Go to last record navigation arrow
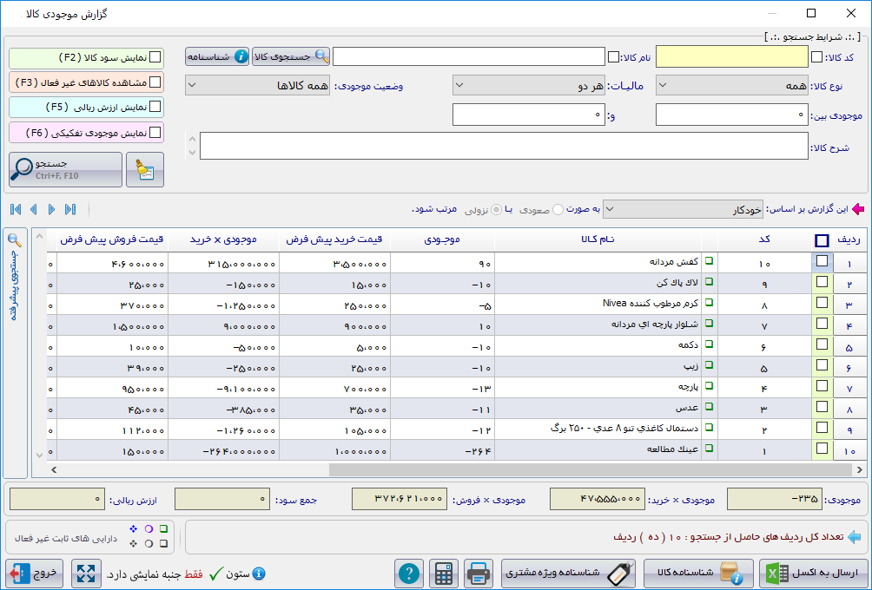 point(70,209)
